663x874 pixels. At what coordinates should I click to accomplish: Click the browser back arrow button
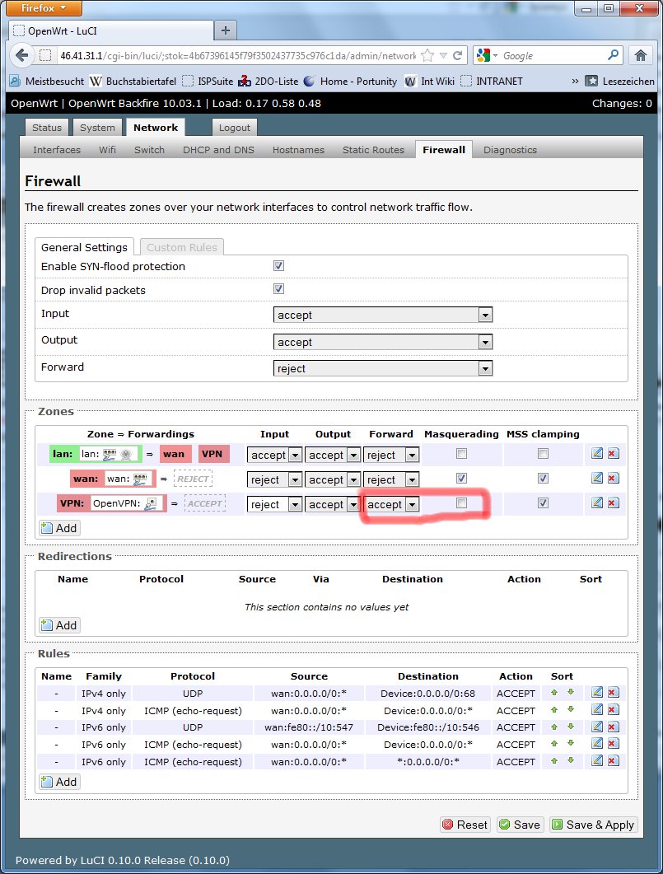[x=21, y=56]
